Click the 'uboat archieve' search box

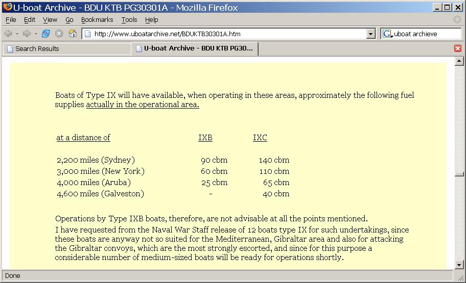click(x=427, y=34)
